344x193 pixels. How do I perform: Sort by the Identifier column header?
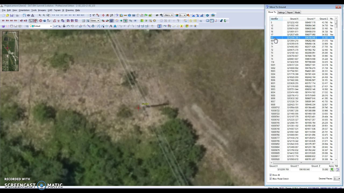coord(276,19)
